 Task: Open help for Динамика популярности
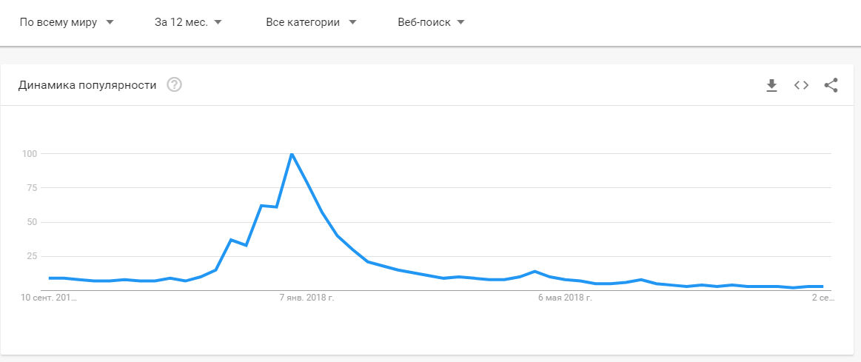[175, 85]
